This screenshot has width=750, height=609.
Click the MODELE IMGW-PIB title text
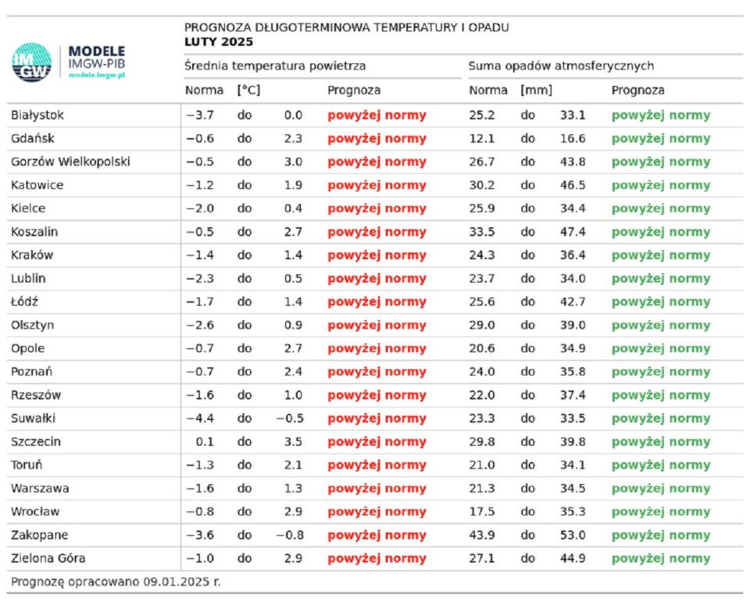click(97, 57)
